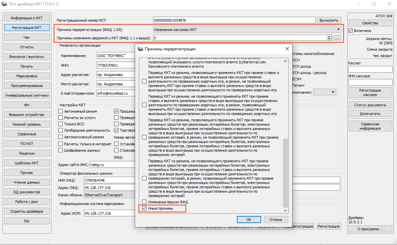
Task: Click the ellipsis button beside reasons field
Action: pyautogui.click(x=337, y=38)
